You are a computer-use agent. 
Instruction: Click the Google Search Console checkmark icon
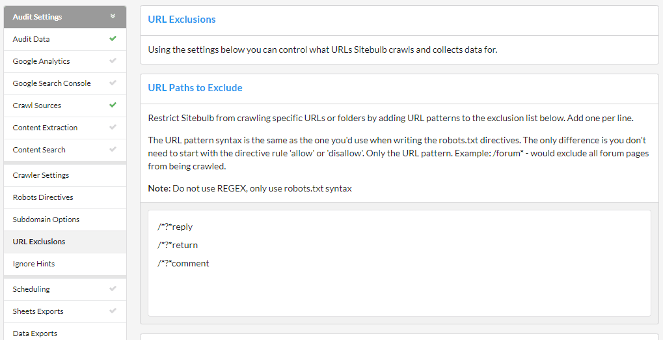113,83
